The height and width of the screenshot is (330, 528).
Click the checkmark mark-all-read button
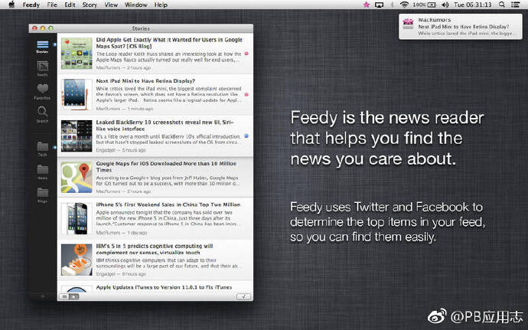pos(243,296)
